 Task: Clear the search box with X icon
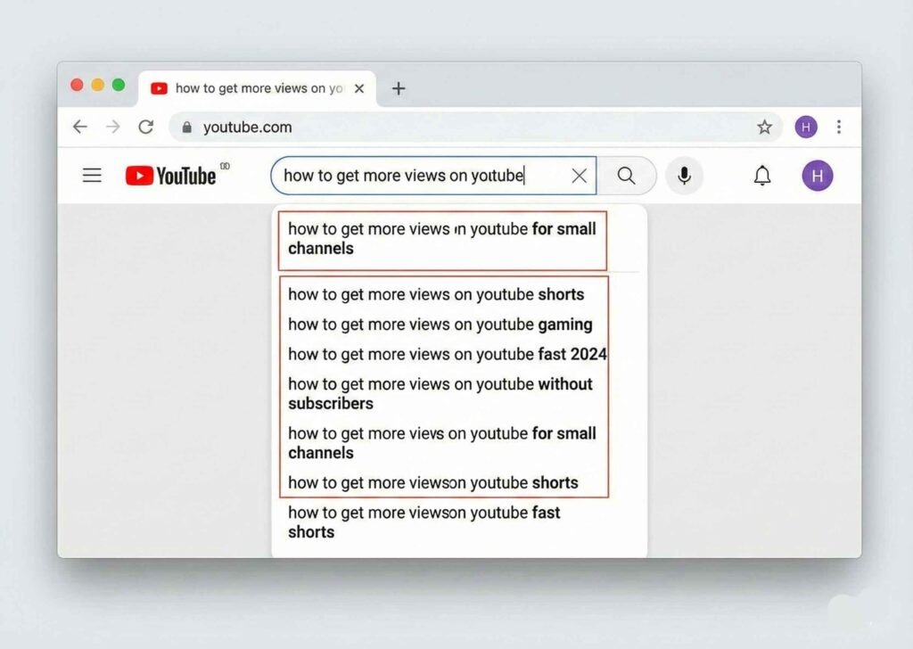pyautogui.click(x=579, y=176)
